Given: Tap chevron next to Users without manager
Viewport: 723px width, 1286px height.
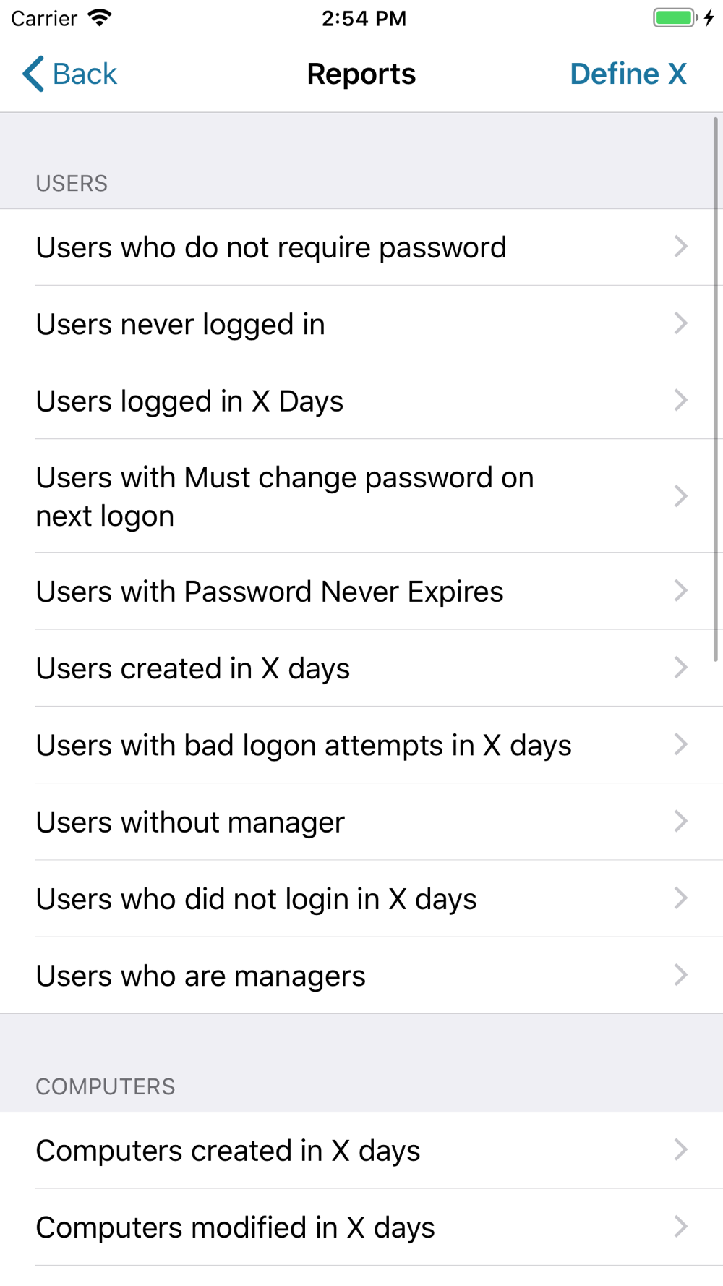Looking at the screenshot, I should pyautogui.click(x=680, y=822).
